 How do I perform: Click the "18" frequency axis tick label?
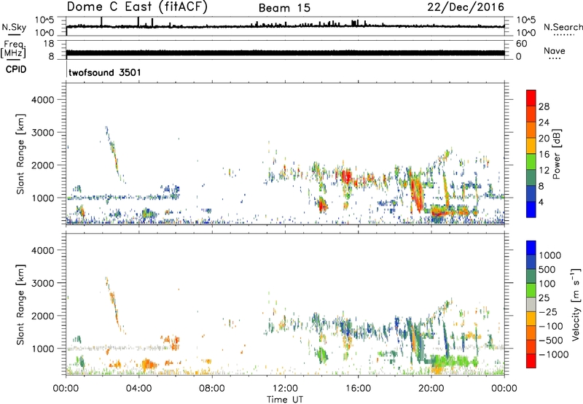(49, 44)
